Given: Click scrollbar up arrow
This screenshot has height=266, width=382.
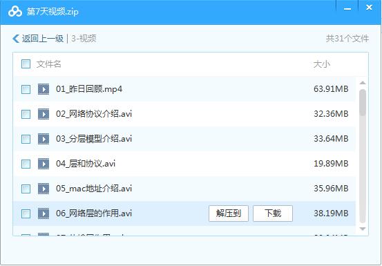Looking at the screenshot, I should click(363, 83).
